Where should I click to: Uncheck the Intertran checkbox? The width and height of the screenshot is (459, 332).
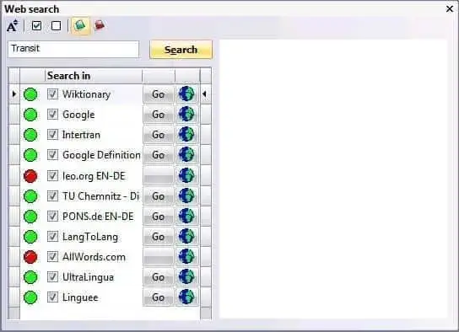click(52, 135)
